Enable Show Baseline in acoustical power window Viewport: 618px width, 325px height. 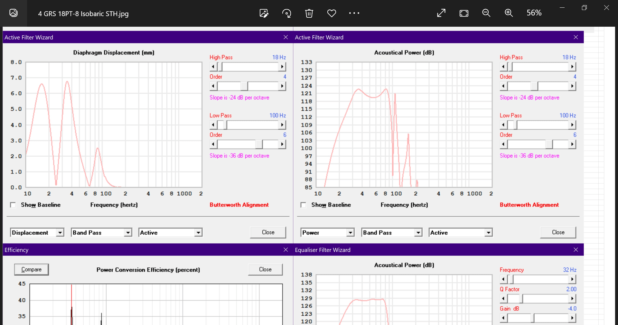pyautogui.click(x=303, y=205)
